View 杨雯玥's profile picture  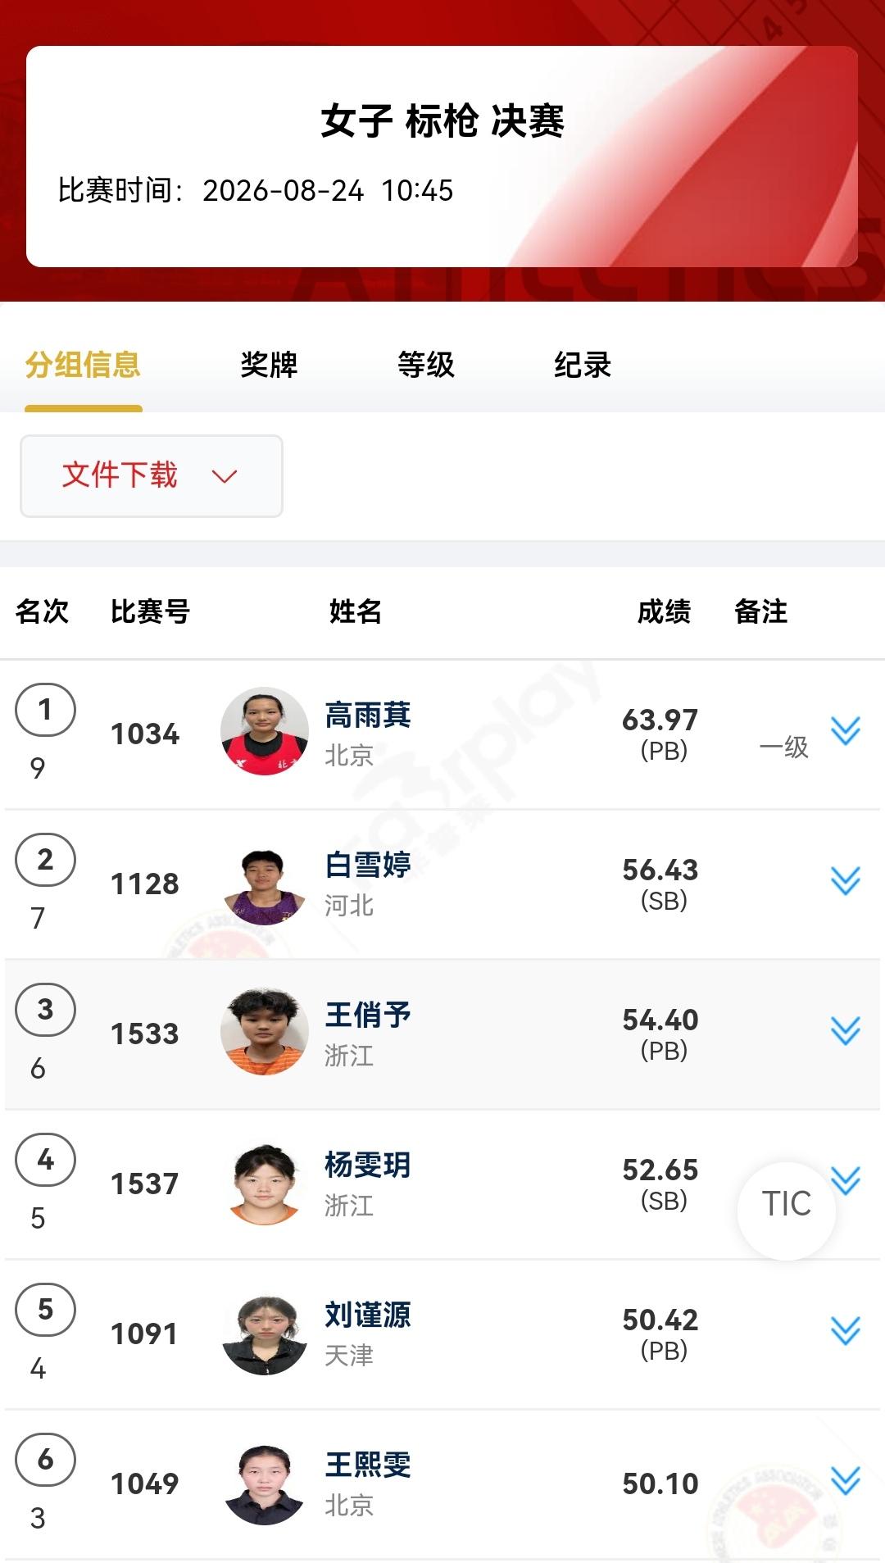[265, 1183]
